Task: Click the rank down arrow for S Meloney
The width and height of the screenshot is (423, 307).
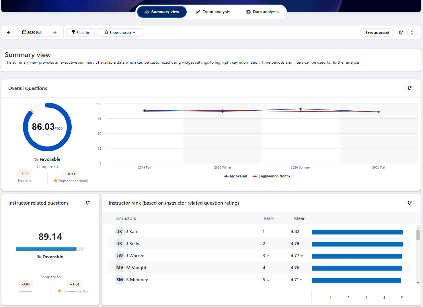Action: [268, 280]
